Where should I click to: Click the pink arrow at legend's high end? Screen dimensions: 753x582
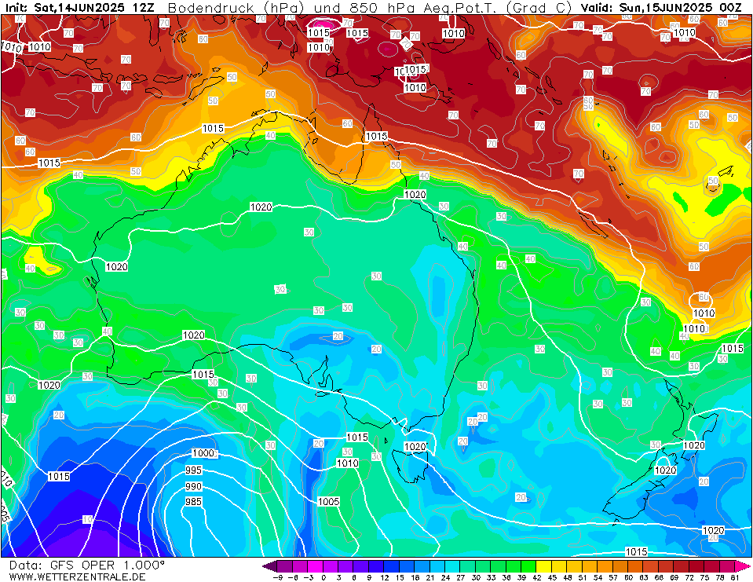(x=743, y=566)
